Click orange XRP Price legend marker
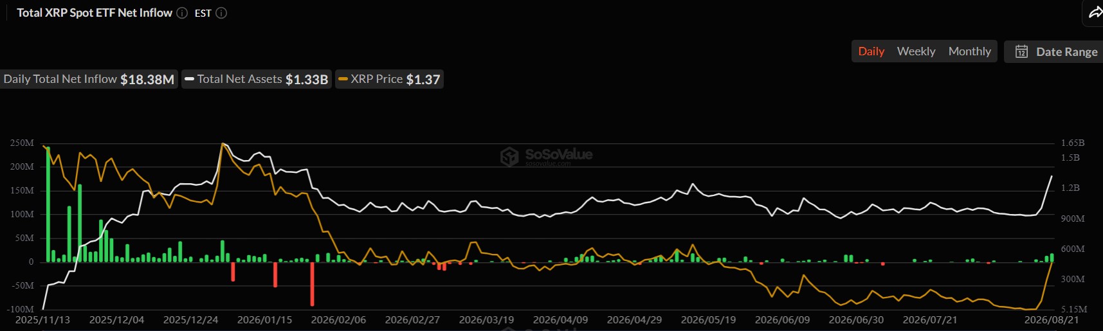The height and width of the screenshot is (331, 1103). (343, 79)
